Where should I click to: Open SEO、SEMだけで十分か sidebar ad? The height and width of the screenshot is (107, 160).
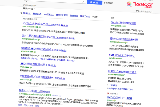coord(122,55)
